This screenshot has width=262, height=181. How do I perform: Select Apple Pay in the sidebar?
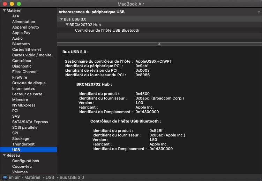21,33
